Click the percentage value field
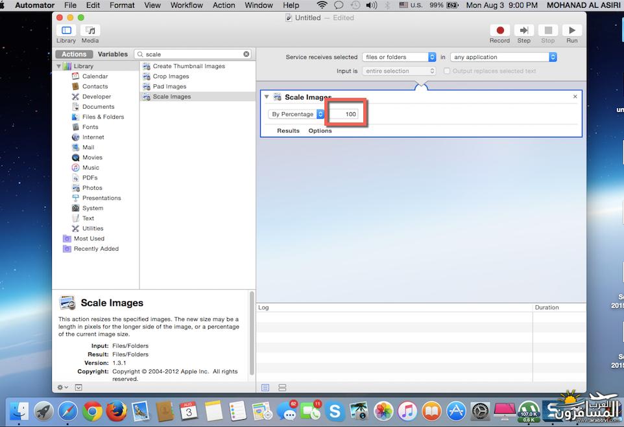 click(x=342, y=114)
